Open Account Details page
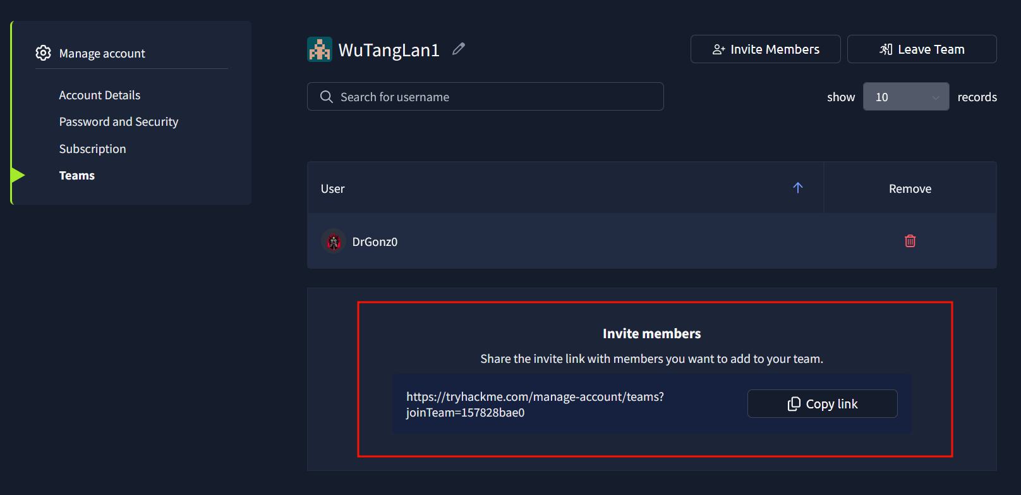1021x495 pixels. (x=100, y=95)
